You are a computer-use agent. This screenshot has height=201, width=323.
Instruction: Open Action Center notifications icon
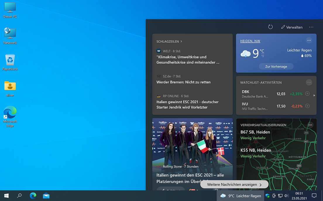(314, 196)
